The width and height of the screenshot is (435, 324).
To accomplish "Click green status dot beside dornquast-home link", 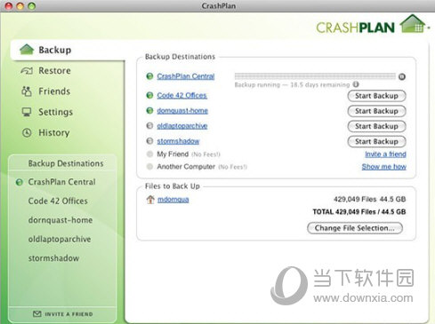I will click(x=149, y=111).
